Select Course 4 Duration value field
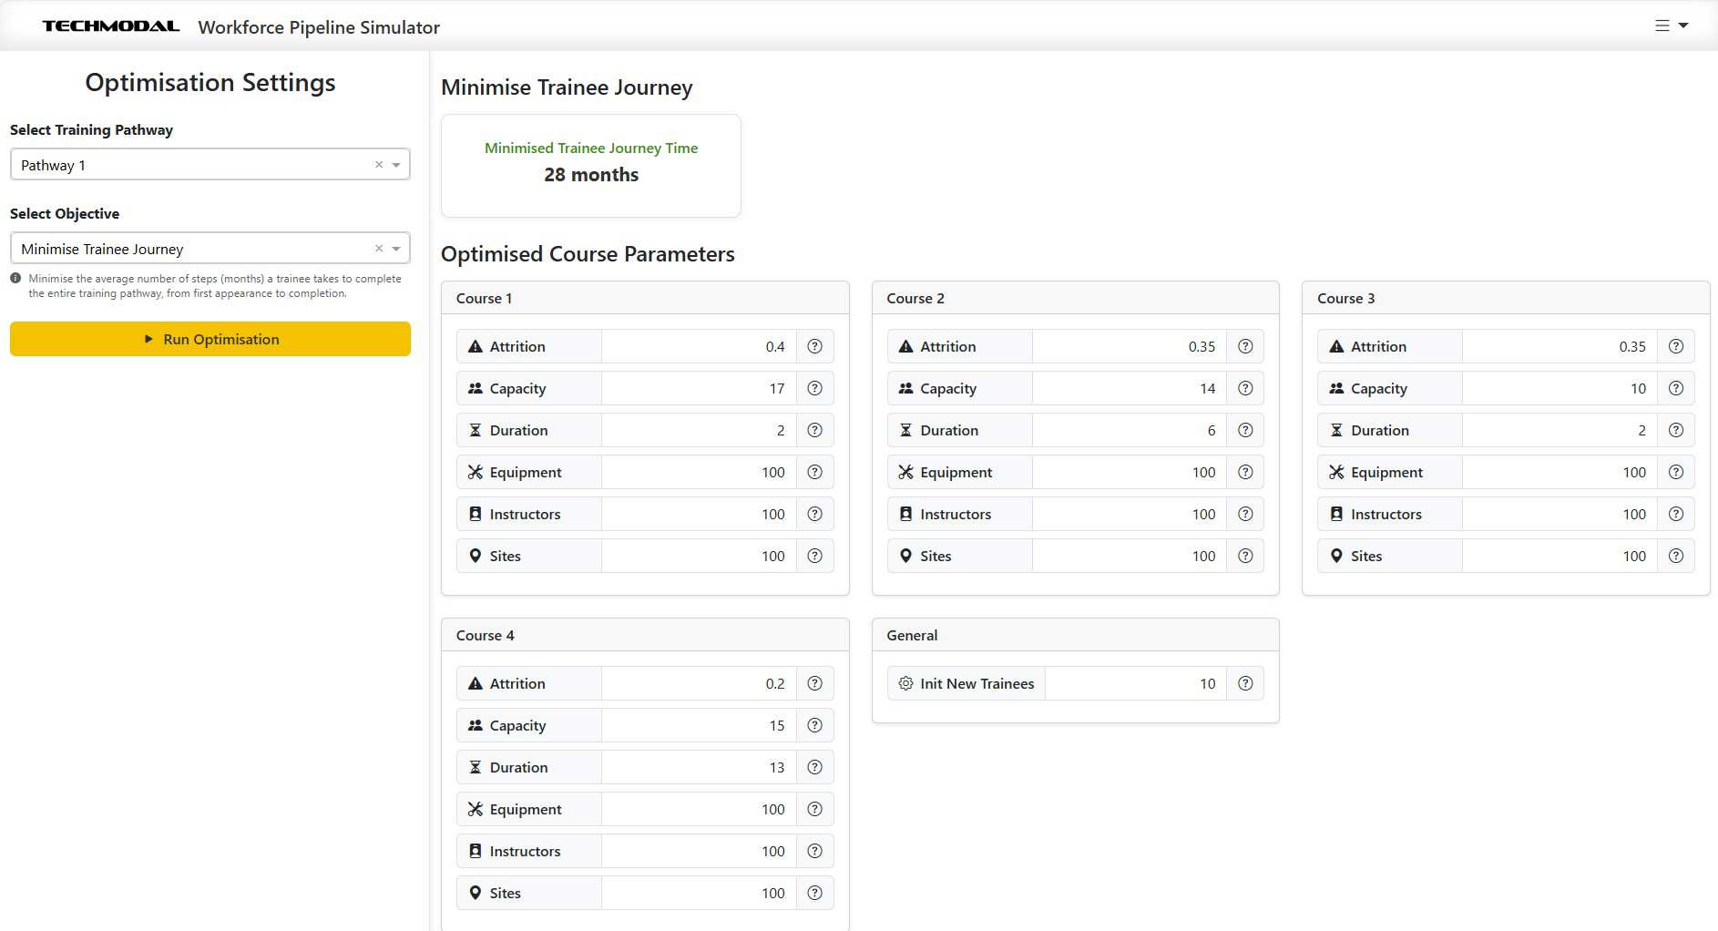This screenshot has height=931, width=1718. [698, 767]
